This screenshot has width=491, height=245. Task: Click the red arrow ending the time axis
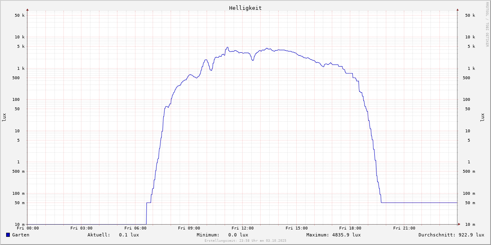459,224
